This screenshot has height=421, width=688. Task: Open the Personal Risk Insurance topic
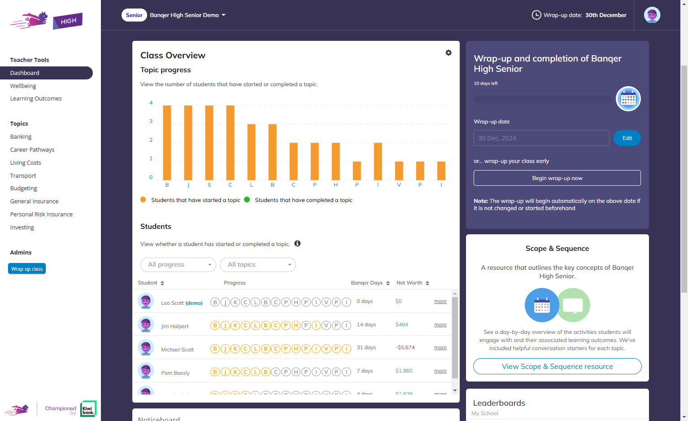click(41, 214)
